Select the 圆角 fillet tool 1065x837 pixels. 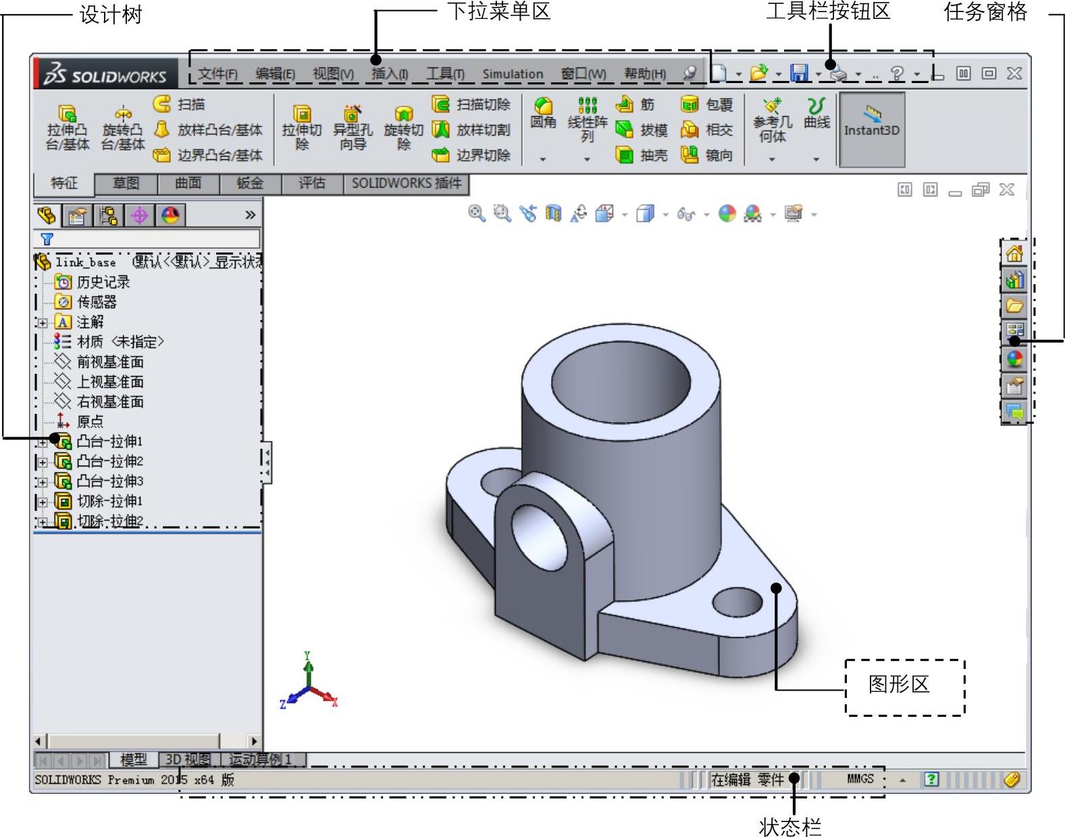[543, 107]
